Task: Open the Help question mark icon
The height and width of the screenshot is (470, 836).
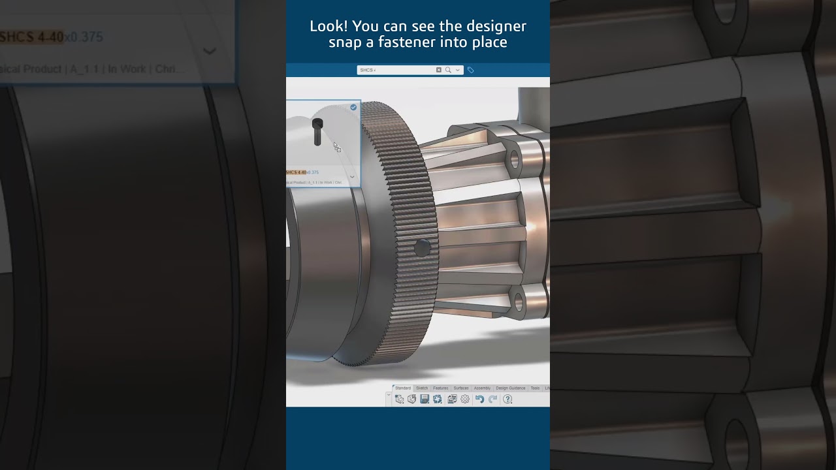Action: (x=507, y=399)
